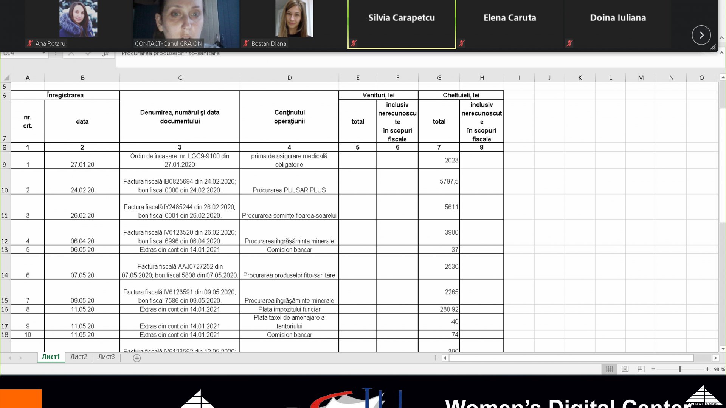The width and height of the screenshot is (726, 408).
Task: Switch to Page Layout view icon
Action: tap(625, 369)
